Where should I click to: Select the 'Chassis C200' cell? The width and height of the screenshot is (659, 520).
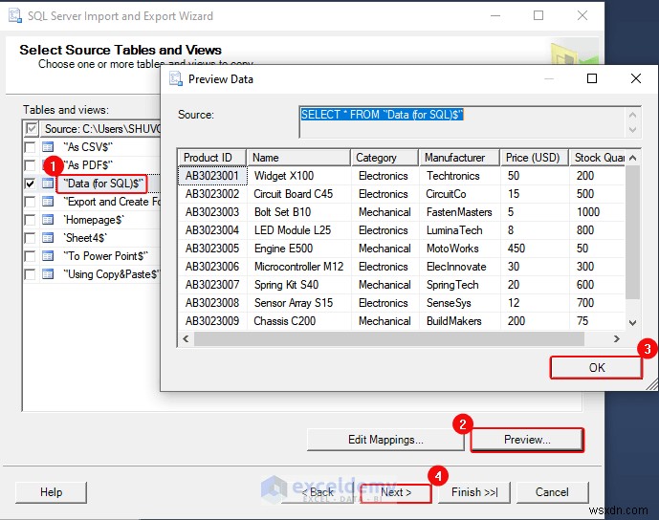(299, 321)
